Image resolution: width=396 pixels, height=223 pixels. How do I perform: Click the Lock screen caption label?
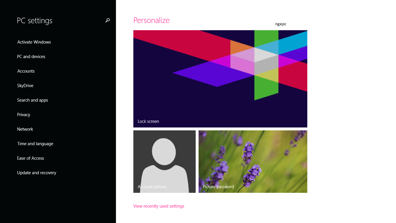pyautogui.click(x=148, y=121)
